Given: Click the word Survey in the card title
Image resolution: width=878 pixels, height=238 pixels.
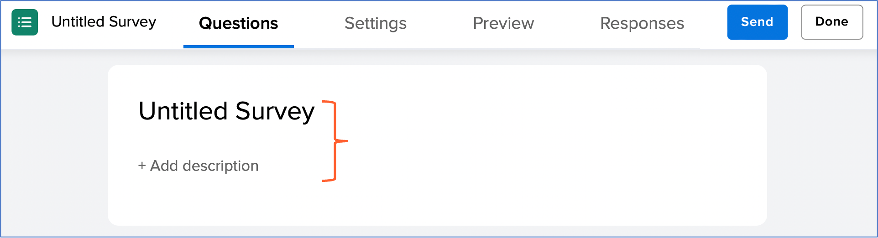Looking at the screenshot, I should tap(275, 111).
